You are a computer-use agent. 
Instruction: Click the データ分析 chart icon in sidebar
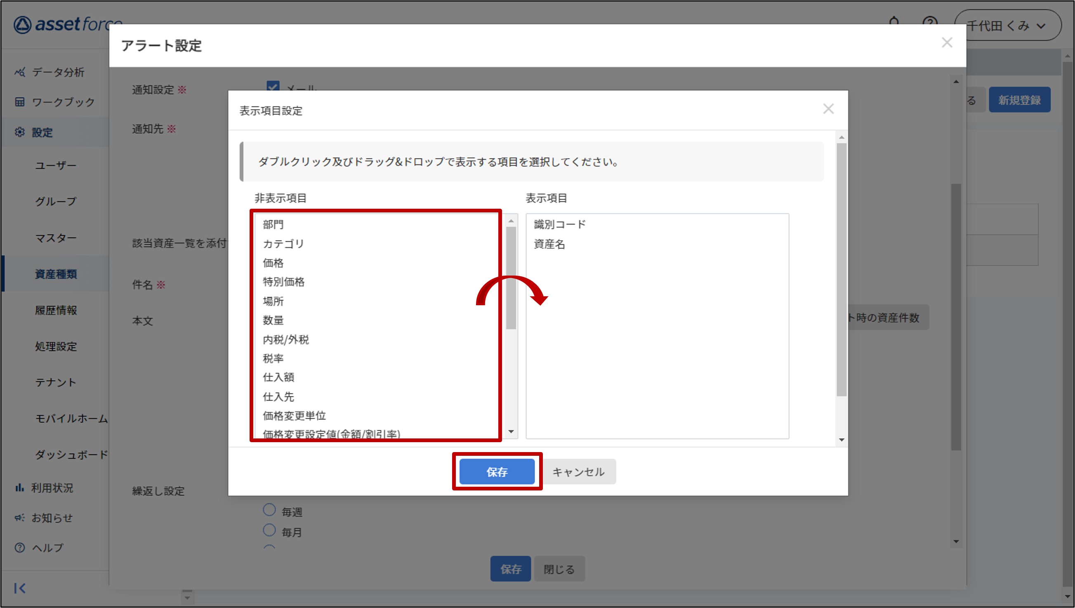click(20, 72)
